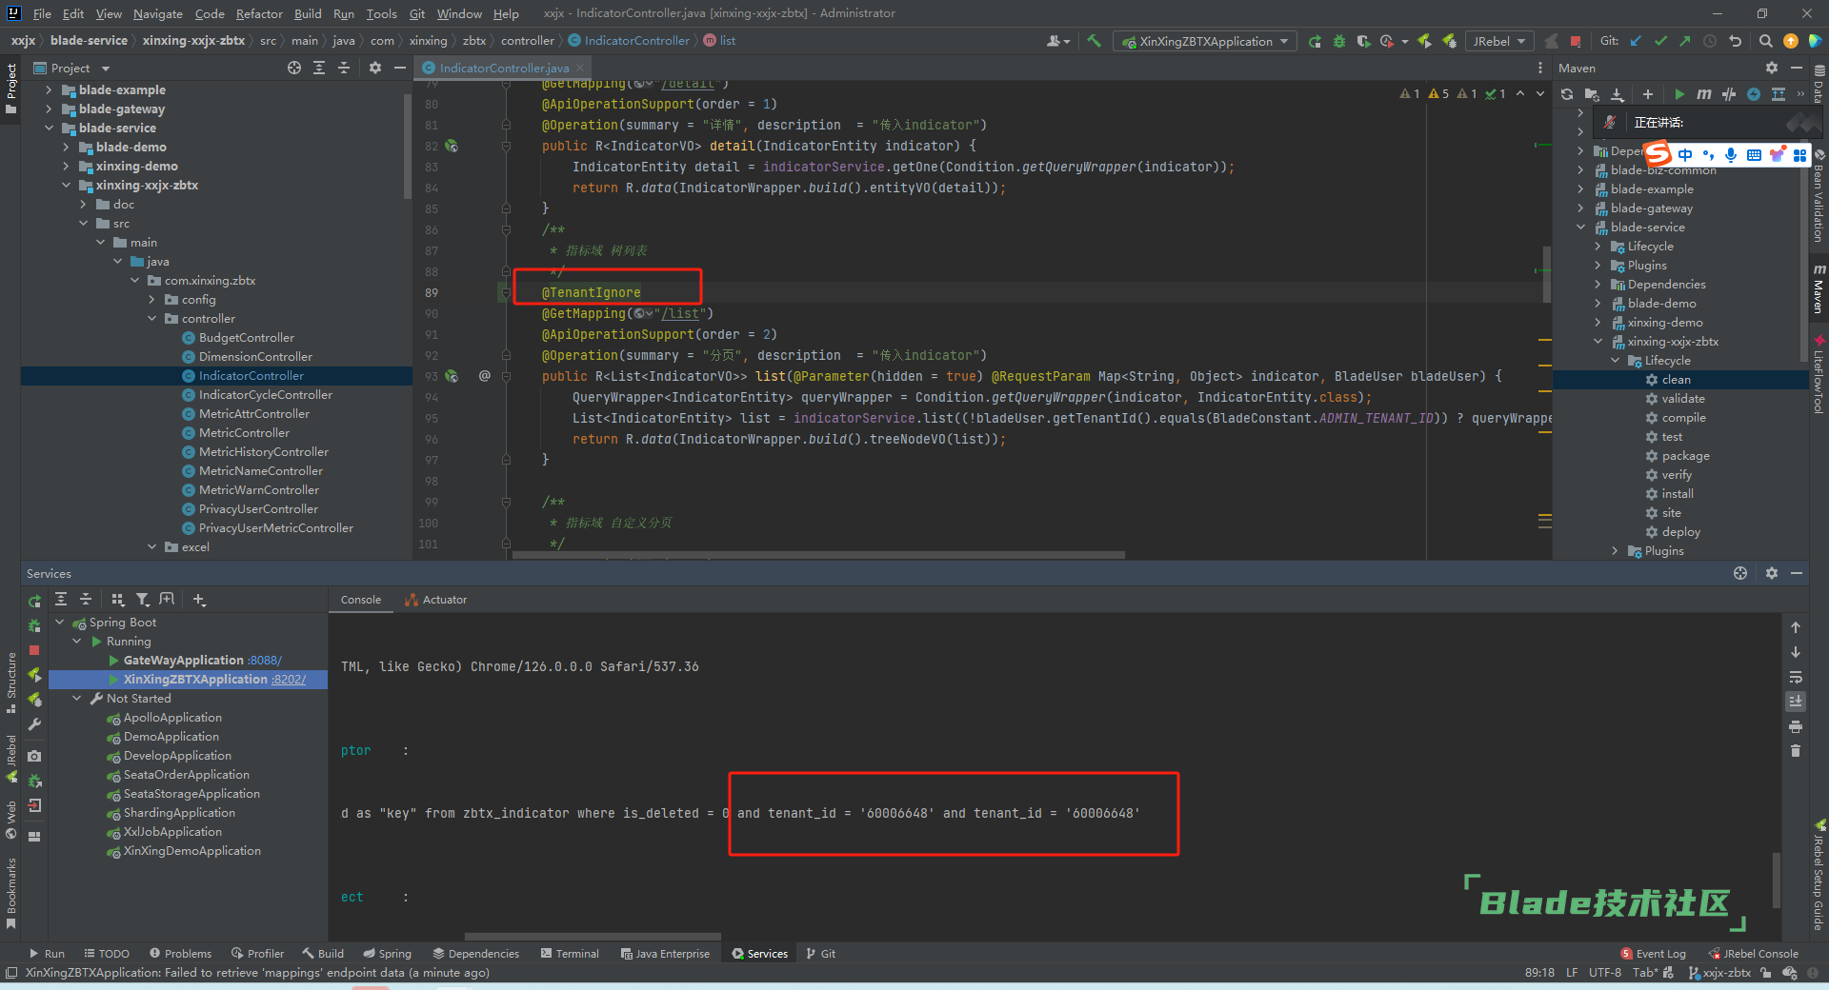Click UTF-8 encoding in status bar
The image size is (1829, 990).
tap(1605, 973)
